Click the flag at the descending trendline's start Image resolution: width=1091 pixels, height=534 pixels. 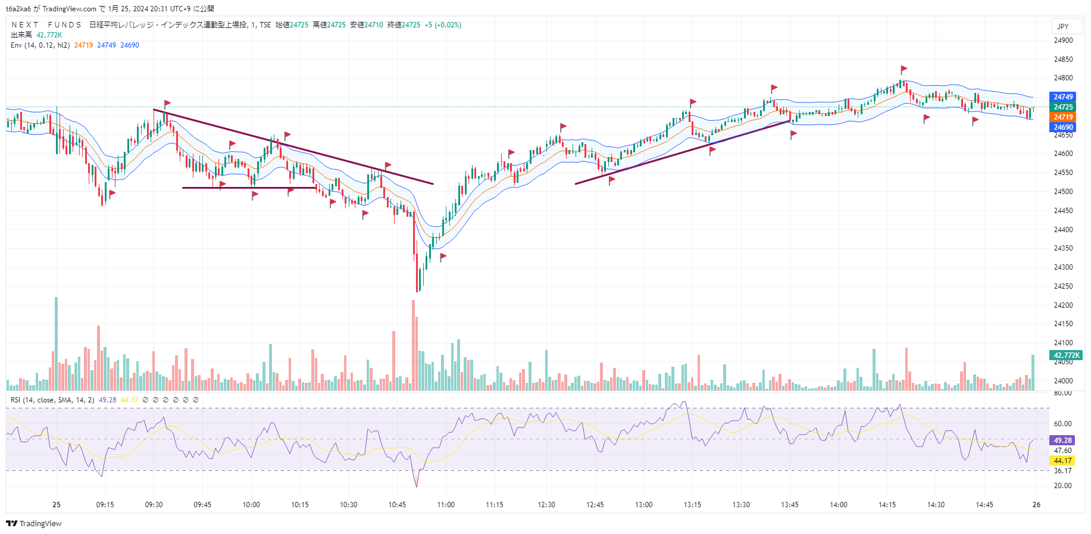tap(167, 104)
